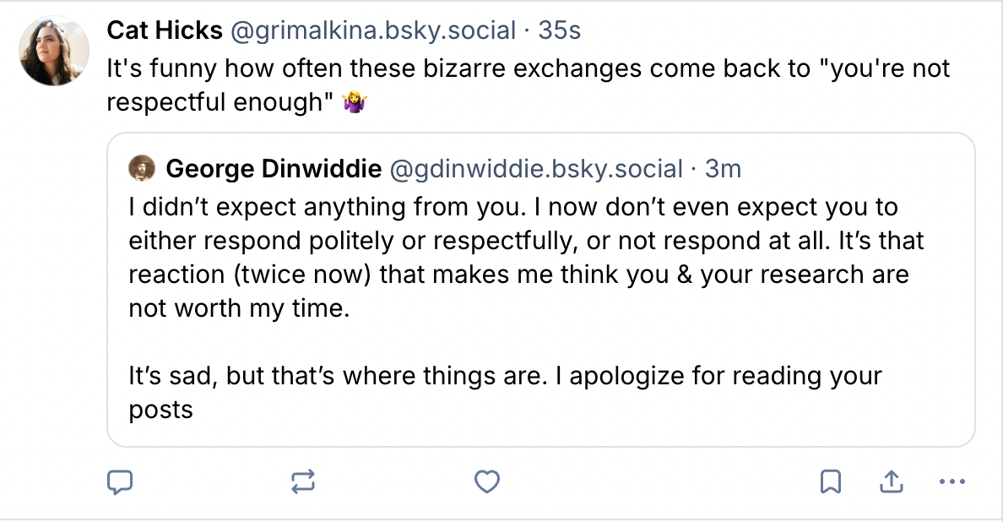Click the 3m timestamp in quoted post
Screen dimensions: 1003x522
pos(723,169)
